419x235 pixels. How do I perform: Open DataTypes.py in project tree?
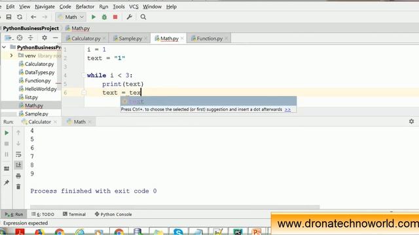[x=39, y=72]
